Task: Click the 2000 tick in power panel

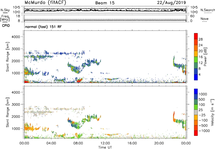Action: pos(16,61)
